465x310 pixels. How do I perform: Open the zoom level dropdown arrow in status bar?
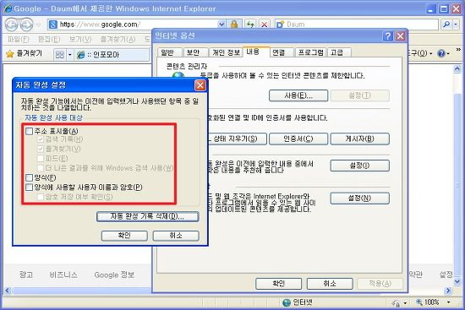click(448, 302)
